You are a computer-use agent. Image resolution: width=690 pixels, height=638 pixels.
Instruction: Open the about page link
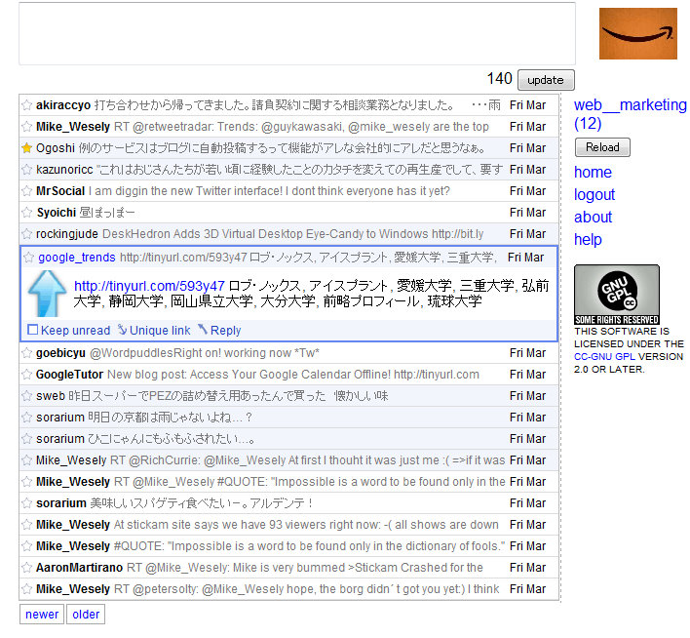[593, 218]
